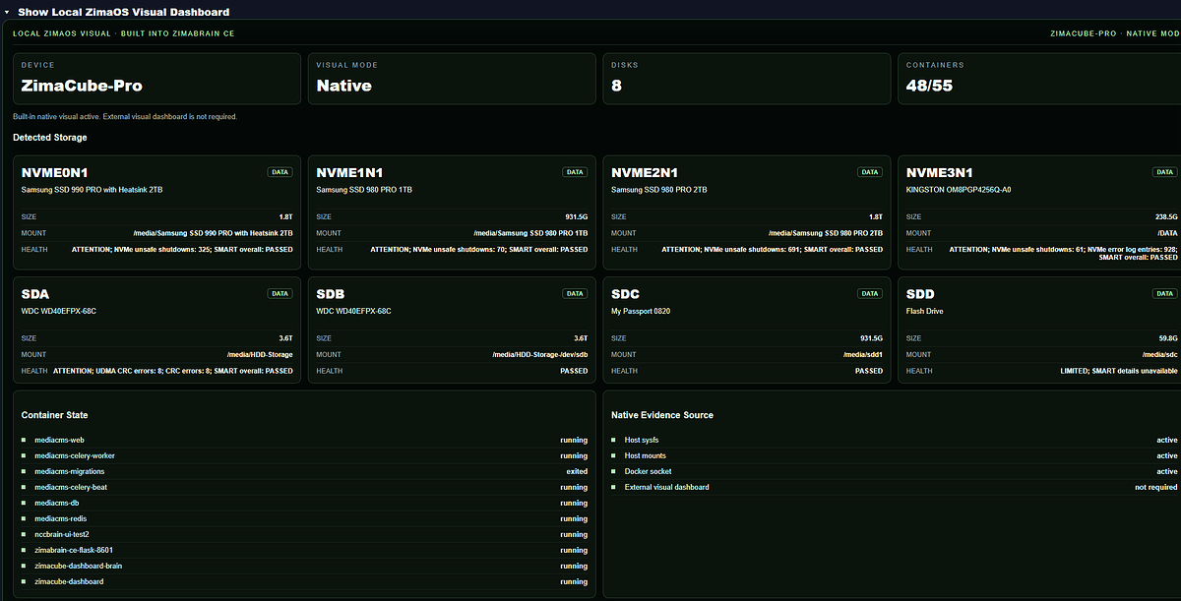
Task: Click the DATA badge on NVME2N1 card
Action: 870,172
